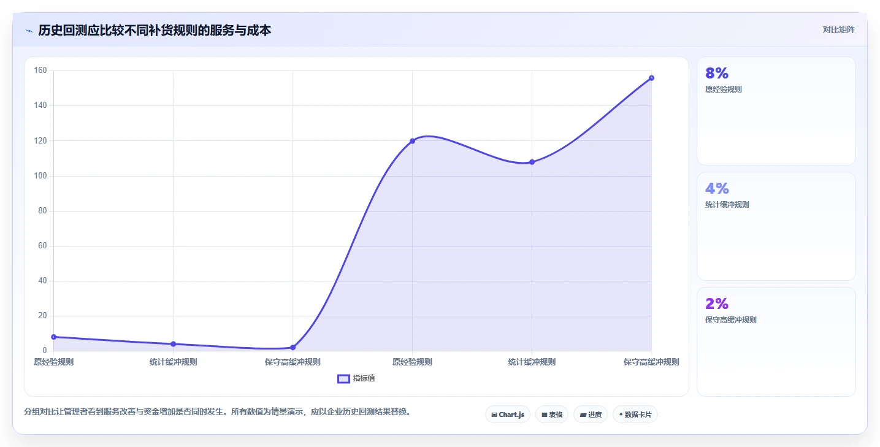This screenshot has width=880, height=447.
Task: Click the footnote text starting with 分组对比
Action: click(217, 411)
